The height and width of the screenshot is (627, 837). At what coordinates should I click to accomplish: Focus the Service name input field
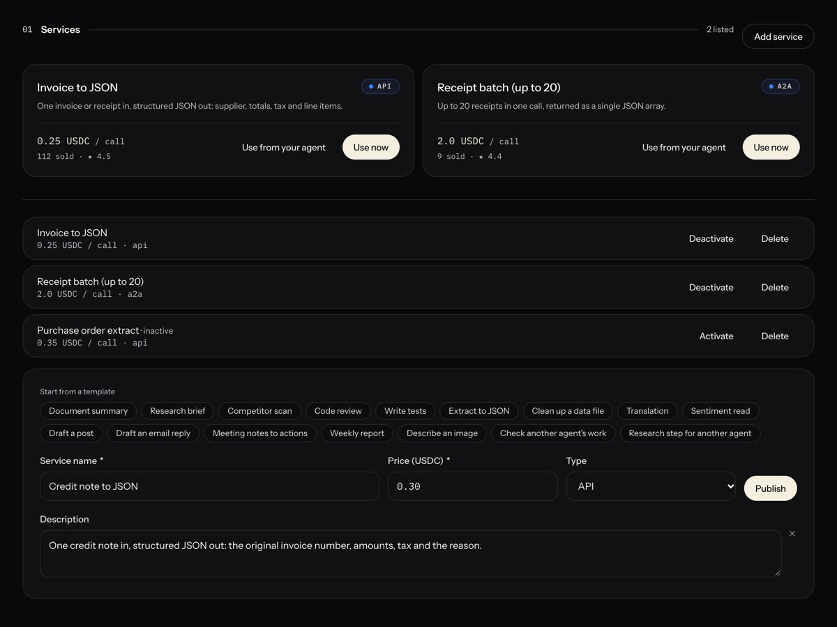point(209,486)
